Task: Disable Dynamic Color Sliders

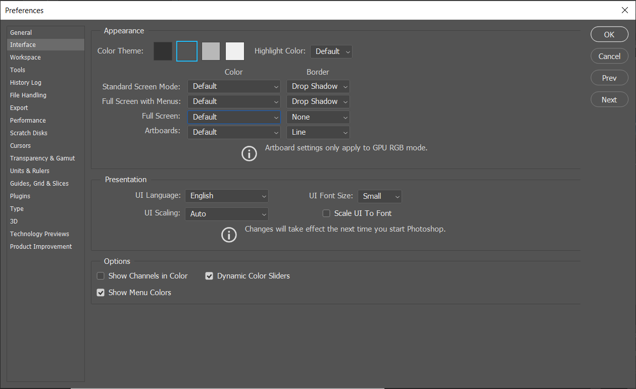Action: [x=209, y=276]
